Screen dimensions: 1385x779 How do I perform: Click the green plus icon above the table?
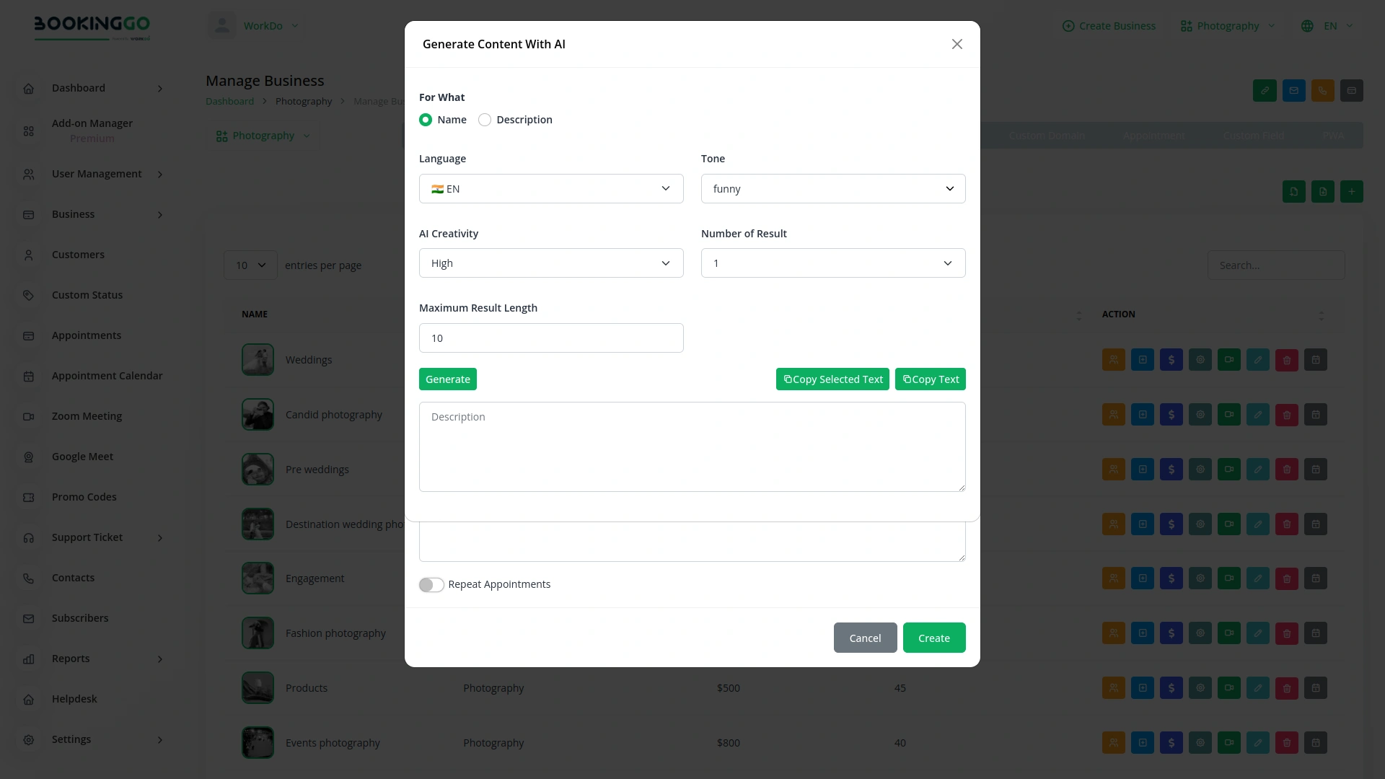pyautogui.click(x=1352, y=191)
